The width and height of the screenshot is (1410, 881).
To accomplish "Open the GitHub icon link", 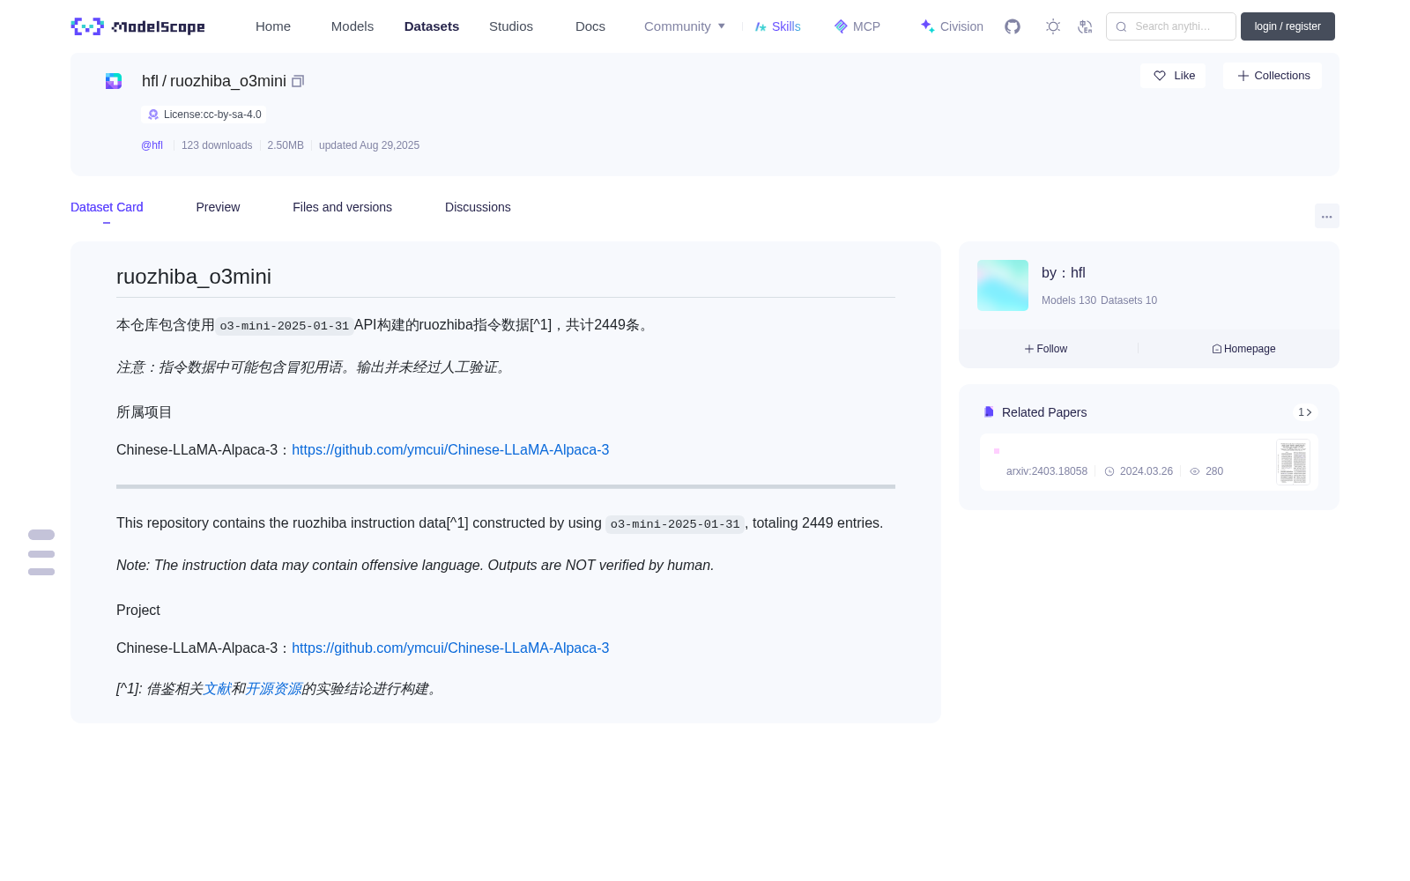I will (1013, 26).
